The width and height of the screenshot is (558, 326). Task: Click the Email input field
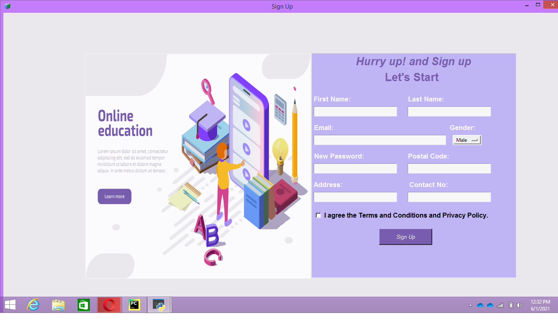click(379, 140)
